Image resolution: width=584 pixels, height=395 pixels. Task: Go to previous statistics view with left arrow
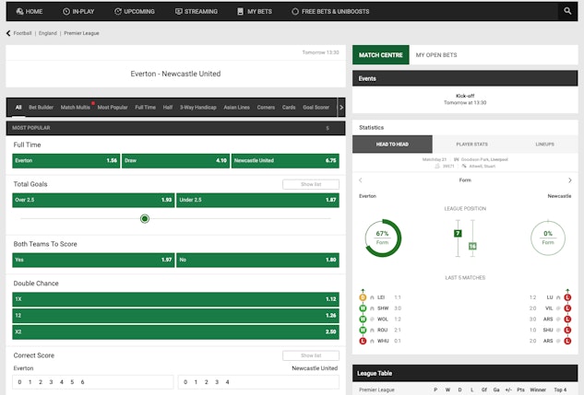pyautogui.click(x=360, y=180)
